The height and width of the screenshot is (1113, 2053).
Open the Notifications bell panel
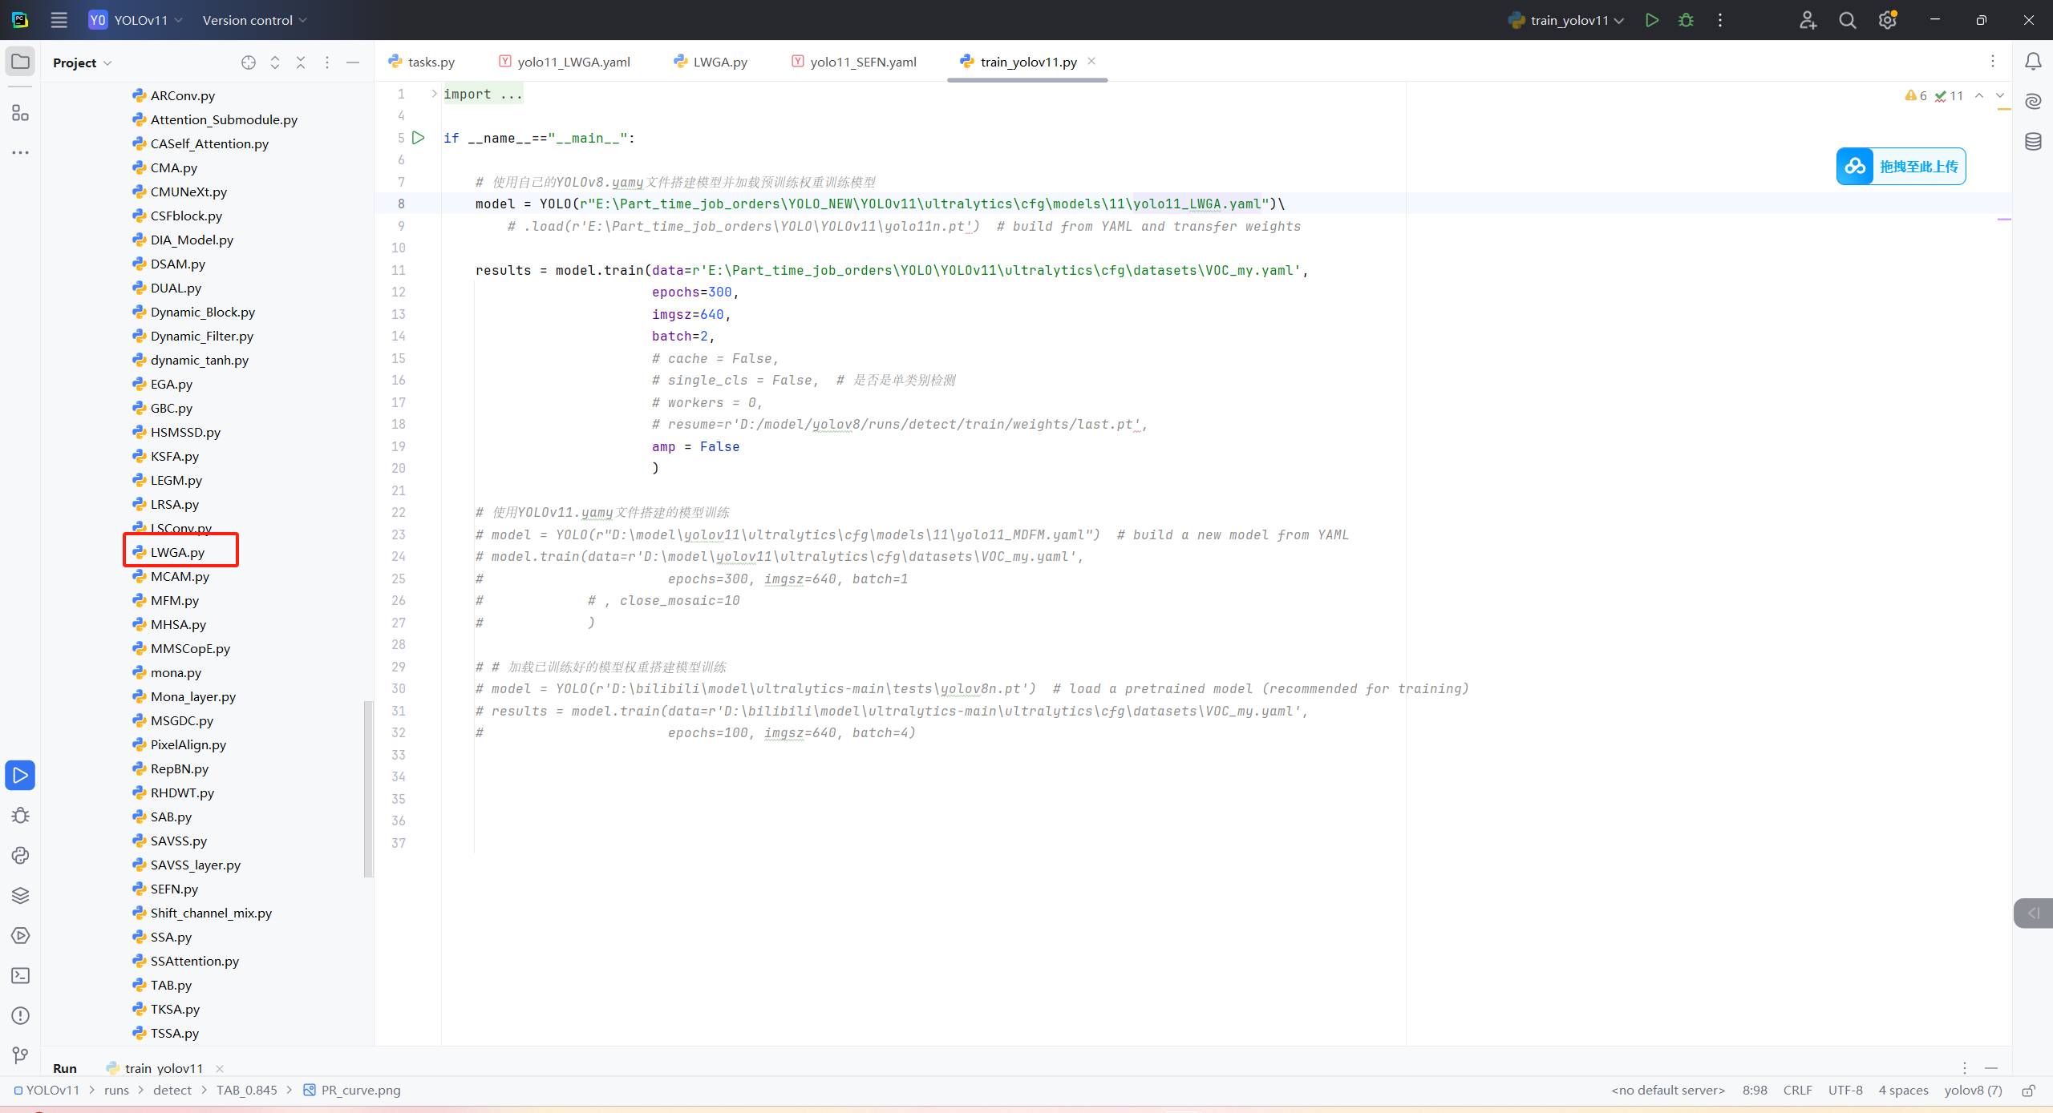[x=2033, y=62]
